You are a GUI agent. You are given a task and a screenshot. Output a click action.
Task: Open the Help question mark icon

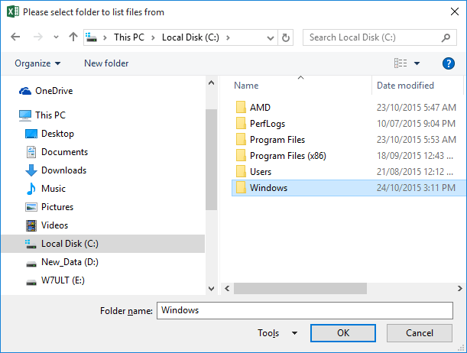pyautogui.click(x=448, y=63)
